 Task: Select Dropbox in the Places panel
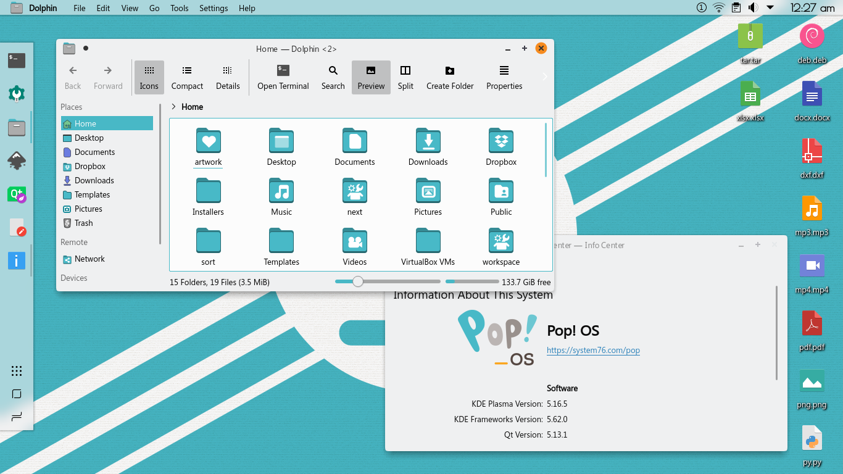point(107,166)
